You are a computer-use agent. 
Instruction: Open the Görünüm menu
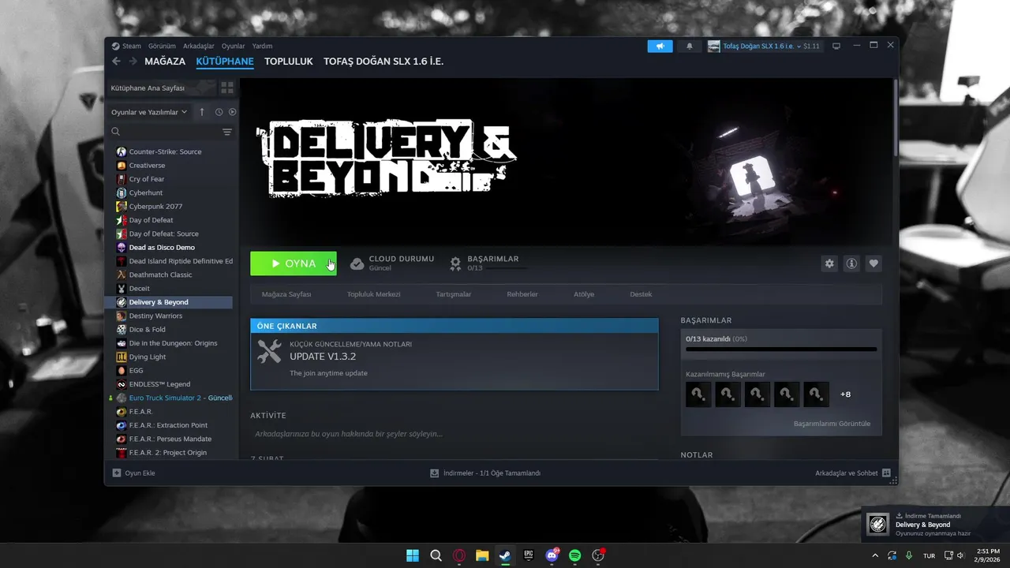click(162, 46)
